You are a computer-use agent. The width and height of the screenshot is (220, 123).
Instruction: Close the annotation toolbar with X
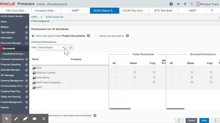click(x=44, y=119)
